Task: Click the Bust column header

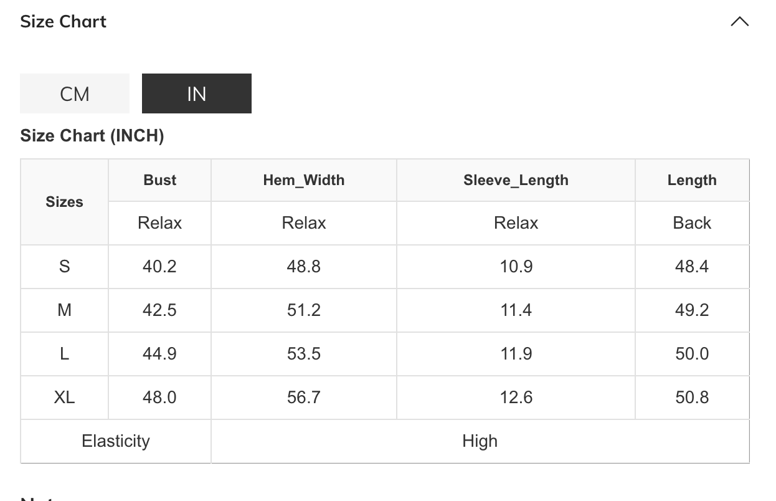Action: (x=160, y=180)
